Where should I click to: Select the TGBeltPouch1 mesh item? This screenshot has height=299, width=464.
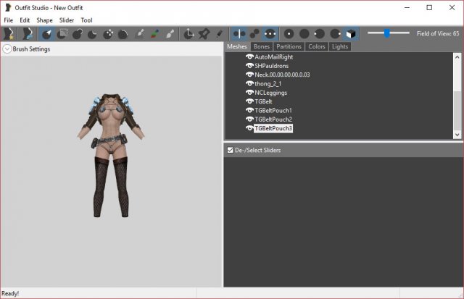coord(273,110)
